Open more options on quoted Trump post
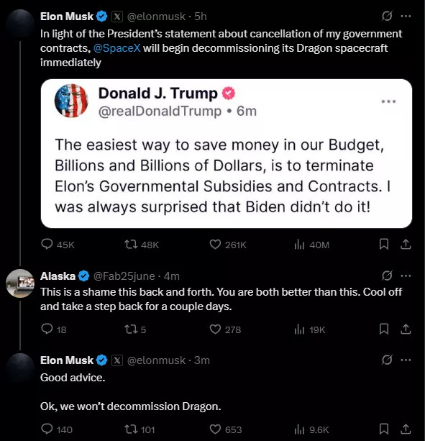425x441 pixels. click(x=389, y=101)
